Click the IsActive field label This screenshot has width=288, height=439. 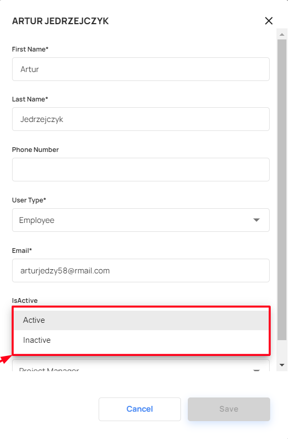25,300
